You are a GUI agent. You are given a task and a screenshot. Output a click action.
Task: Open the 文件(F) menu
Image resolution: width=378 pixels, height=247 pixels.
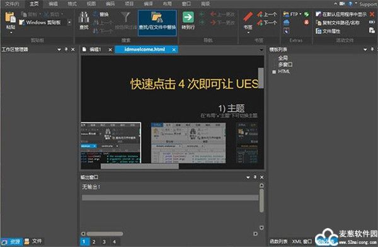click(12, 4)
